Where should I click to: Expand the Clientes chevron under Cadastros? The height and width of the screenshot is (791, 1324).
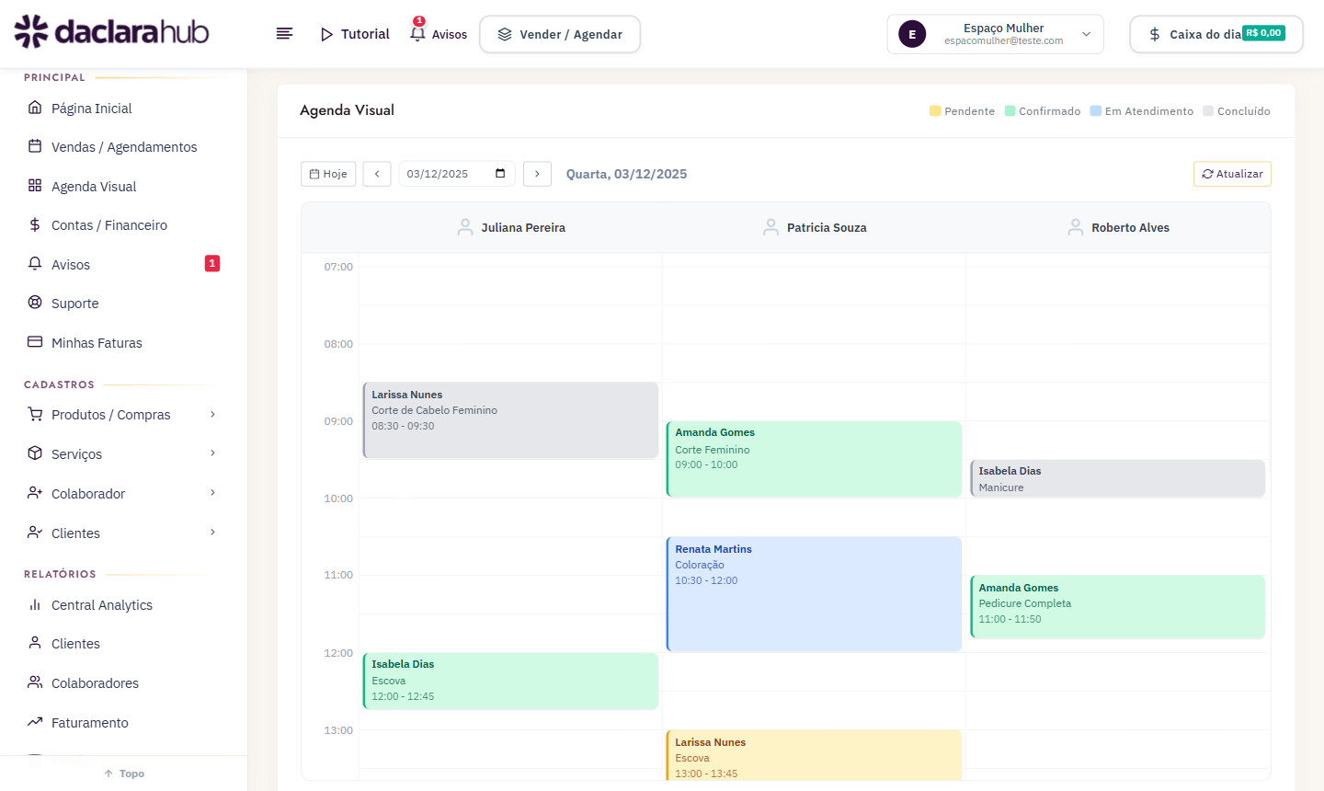(212, 533)
